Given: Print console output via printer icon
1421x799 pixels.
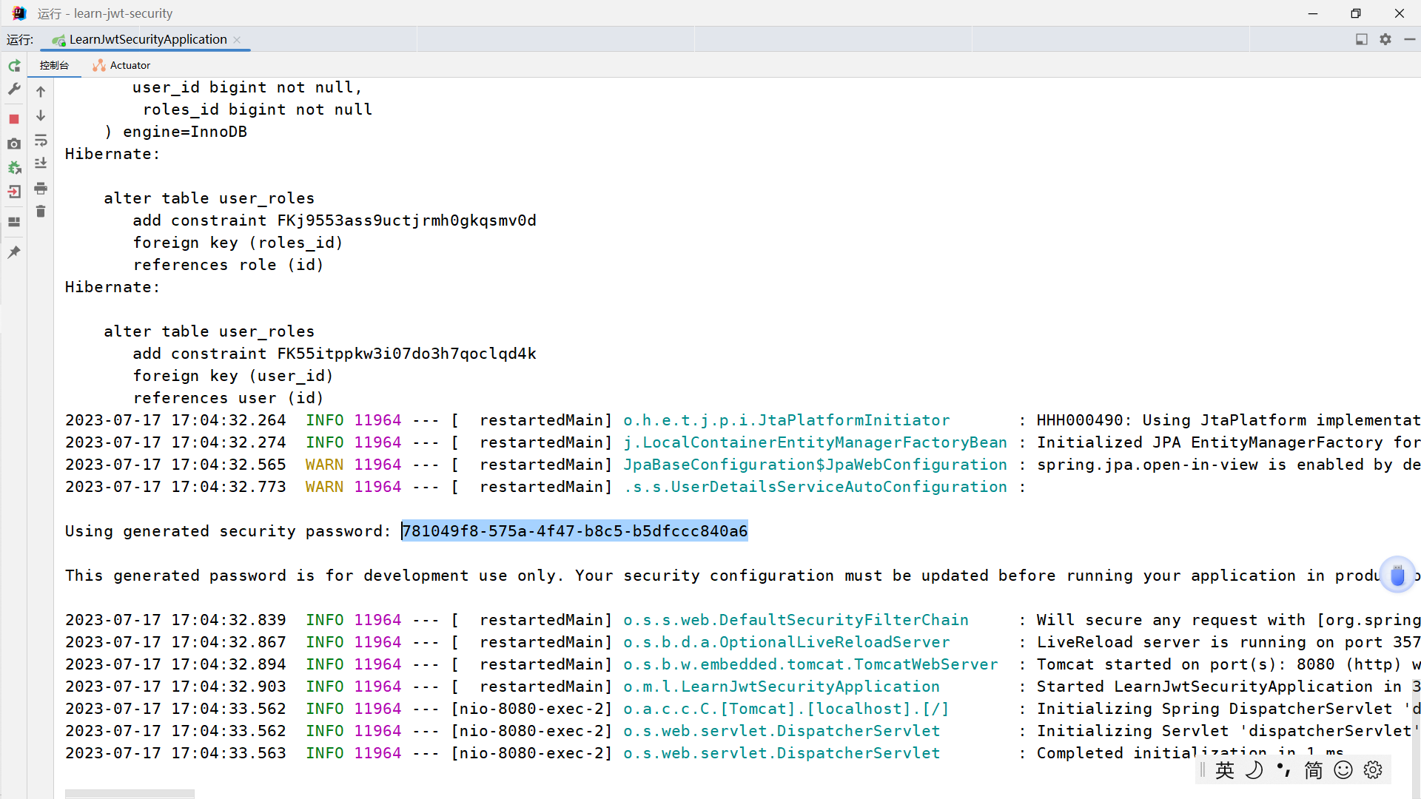Looking at the screenshot, I should coord(41,189).
